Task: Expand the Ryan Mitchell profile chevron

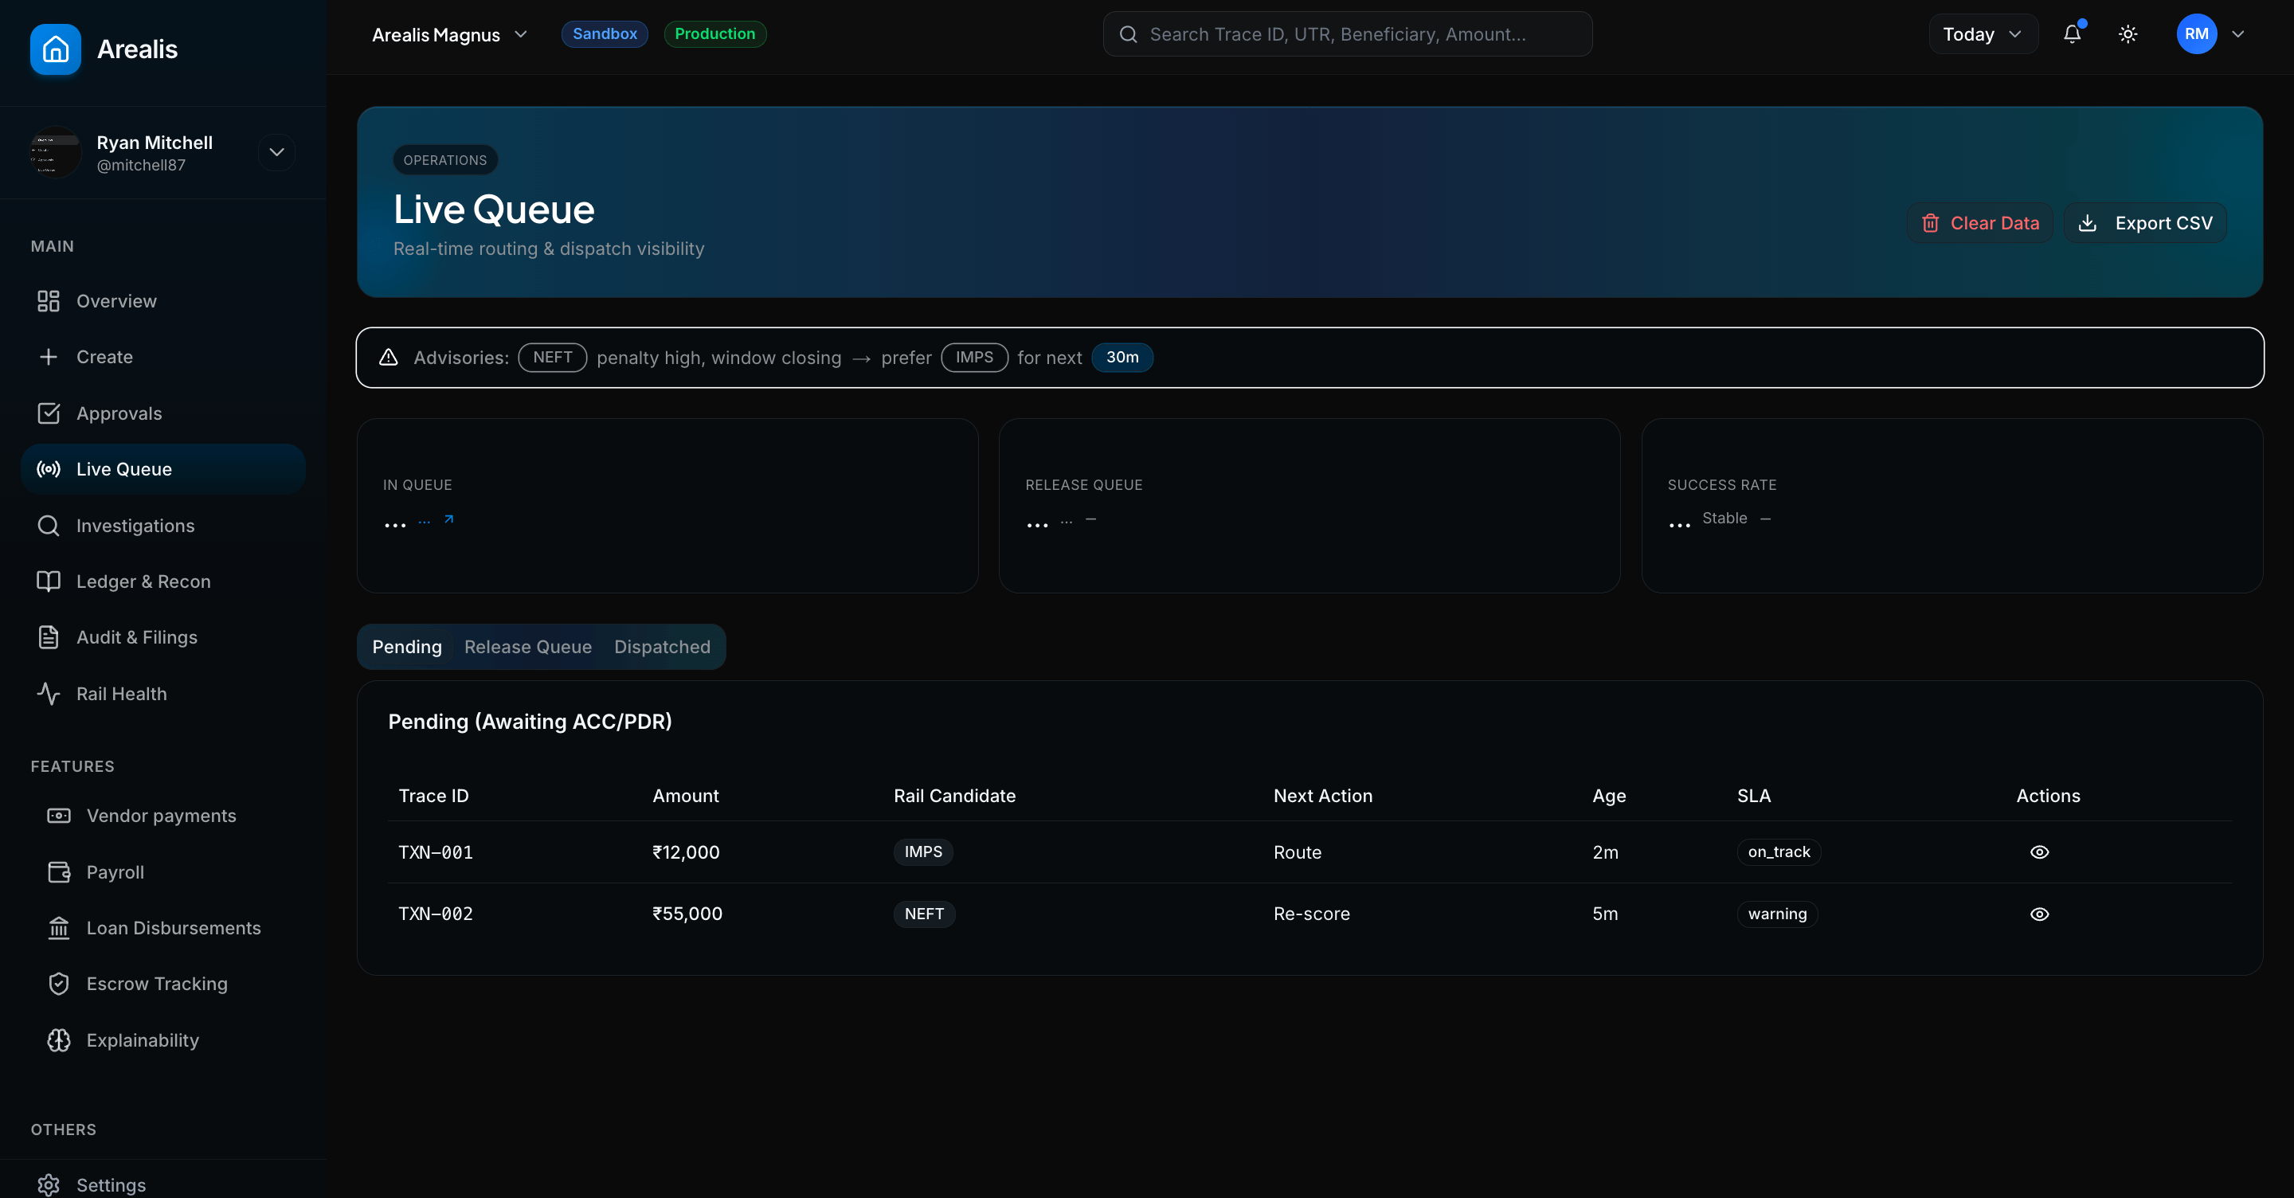Action: pos(276,152)
